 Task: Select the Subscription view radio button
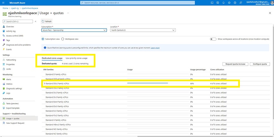click(43, 39)
